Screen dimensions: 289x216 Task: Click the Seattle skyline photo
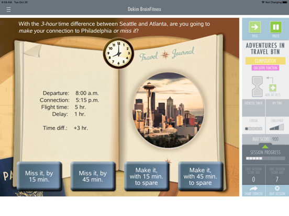pyautogui.click(x=168, y=110)
